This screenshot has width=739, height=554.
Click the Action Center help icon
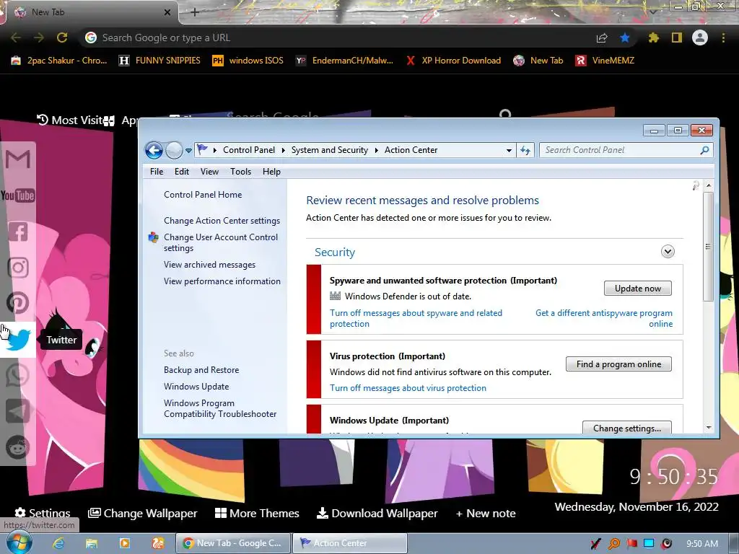click(x=696, y=185)
